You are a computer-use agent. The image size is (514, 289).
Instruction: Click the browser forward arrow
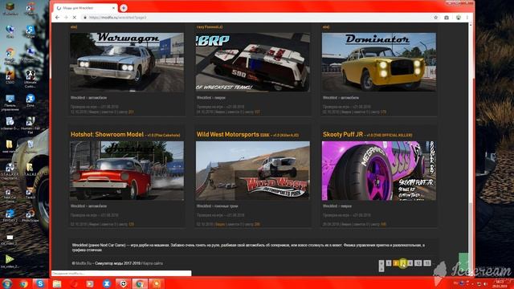pyautogui.click(x=66, y=18)
